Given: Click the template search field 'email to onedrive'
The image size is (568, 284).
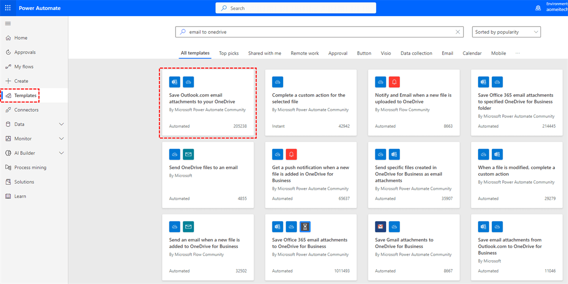Looking at the screenshot, I should coord(320,32).
